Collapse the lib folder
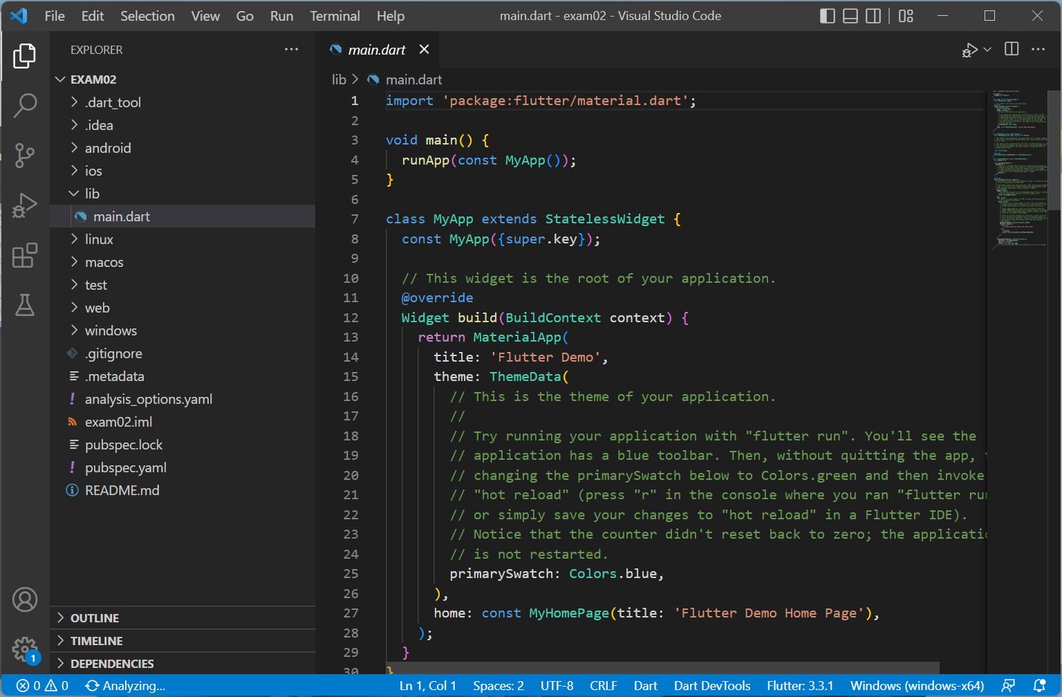The height and width of the screenshot is (697, 1062). click(183, 194)
